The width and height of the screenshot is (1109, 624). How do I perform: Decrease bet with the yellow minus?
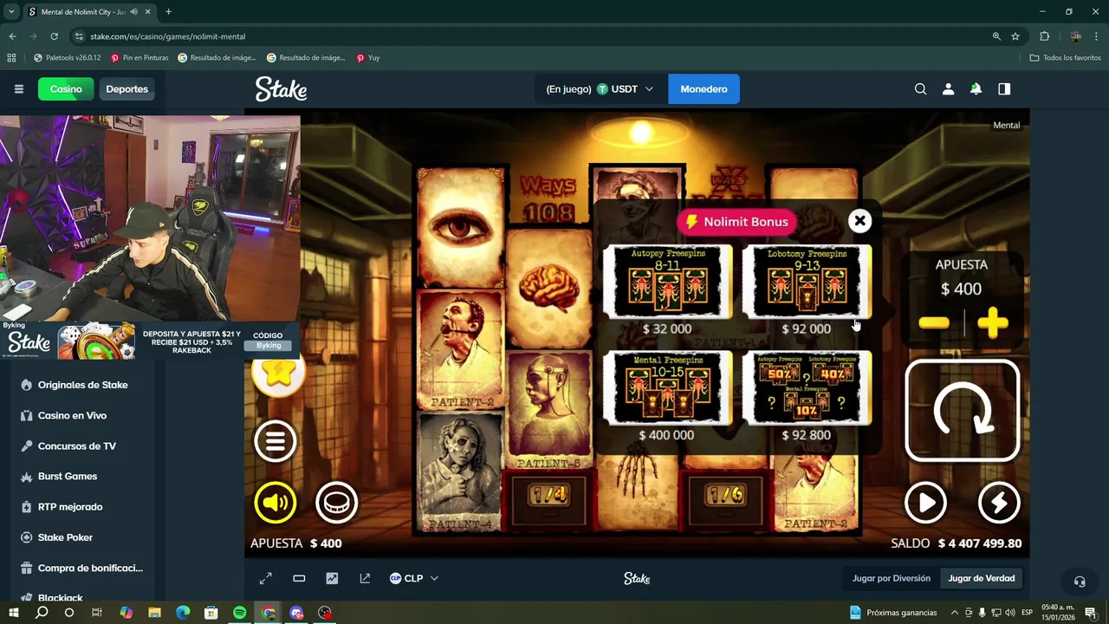point(933,323)
